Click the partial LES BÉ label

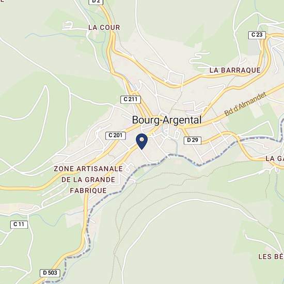coord(271,257)
